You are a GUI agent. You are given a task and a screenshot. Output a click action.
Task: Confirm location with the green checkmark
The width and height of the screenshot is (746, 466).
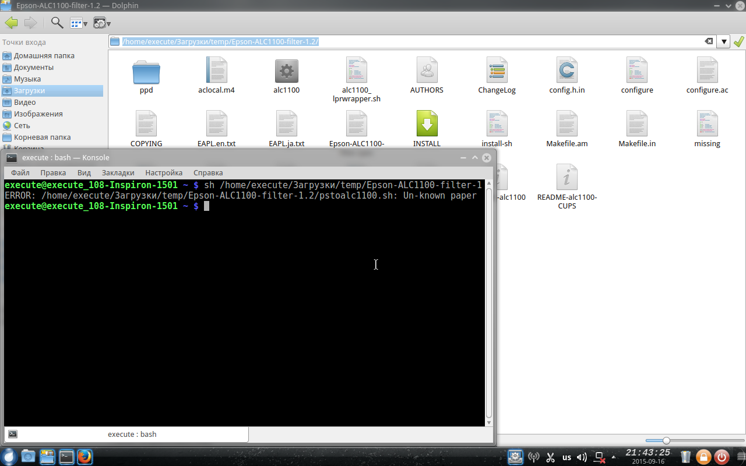[738, 41]
